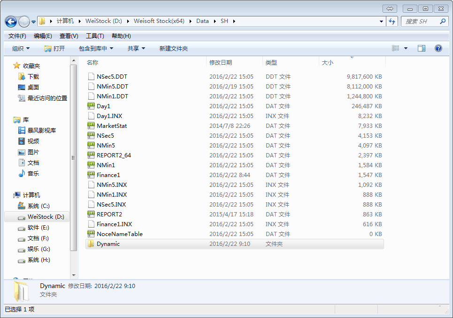Screen dimensions: 453x318
Task: Toggle the preview pane icon
Action: (x=422, y=48)
